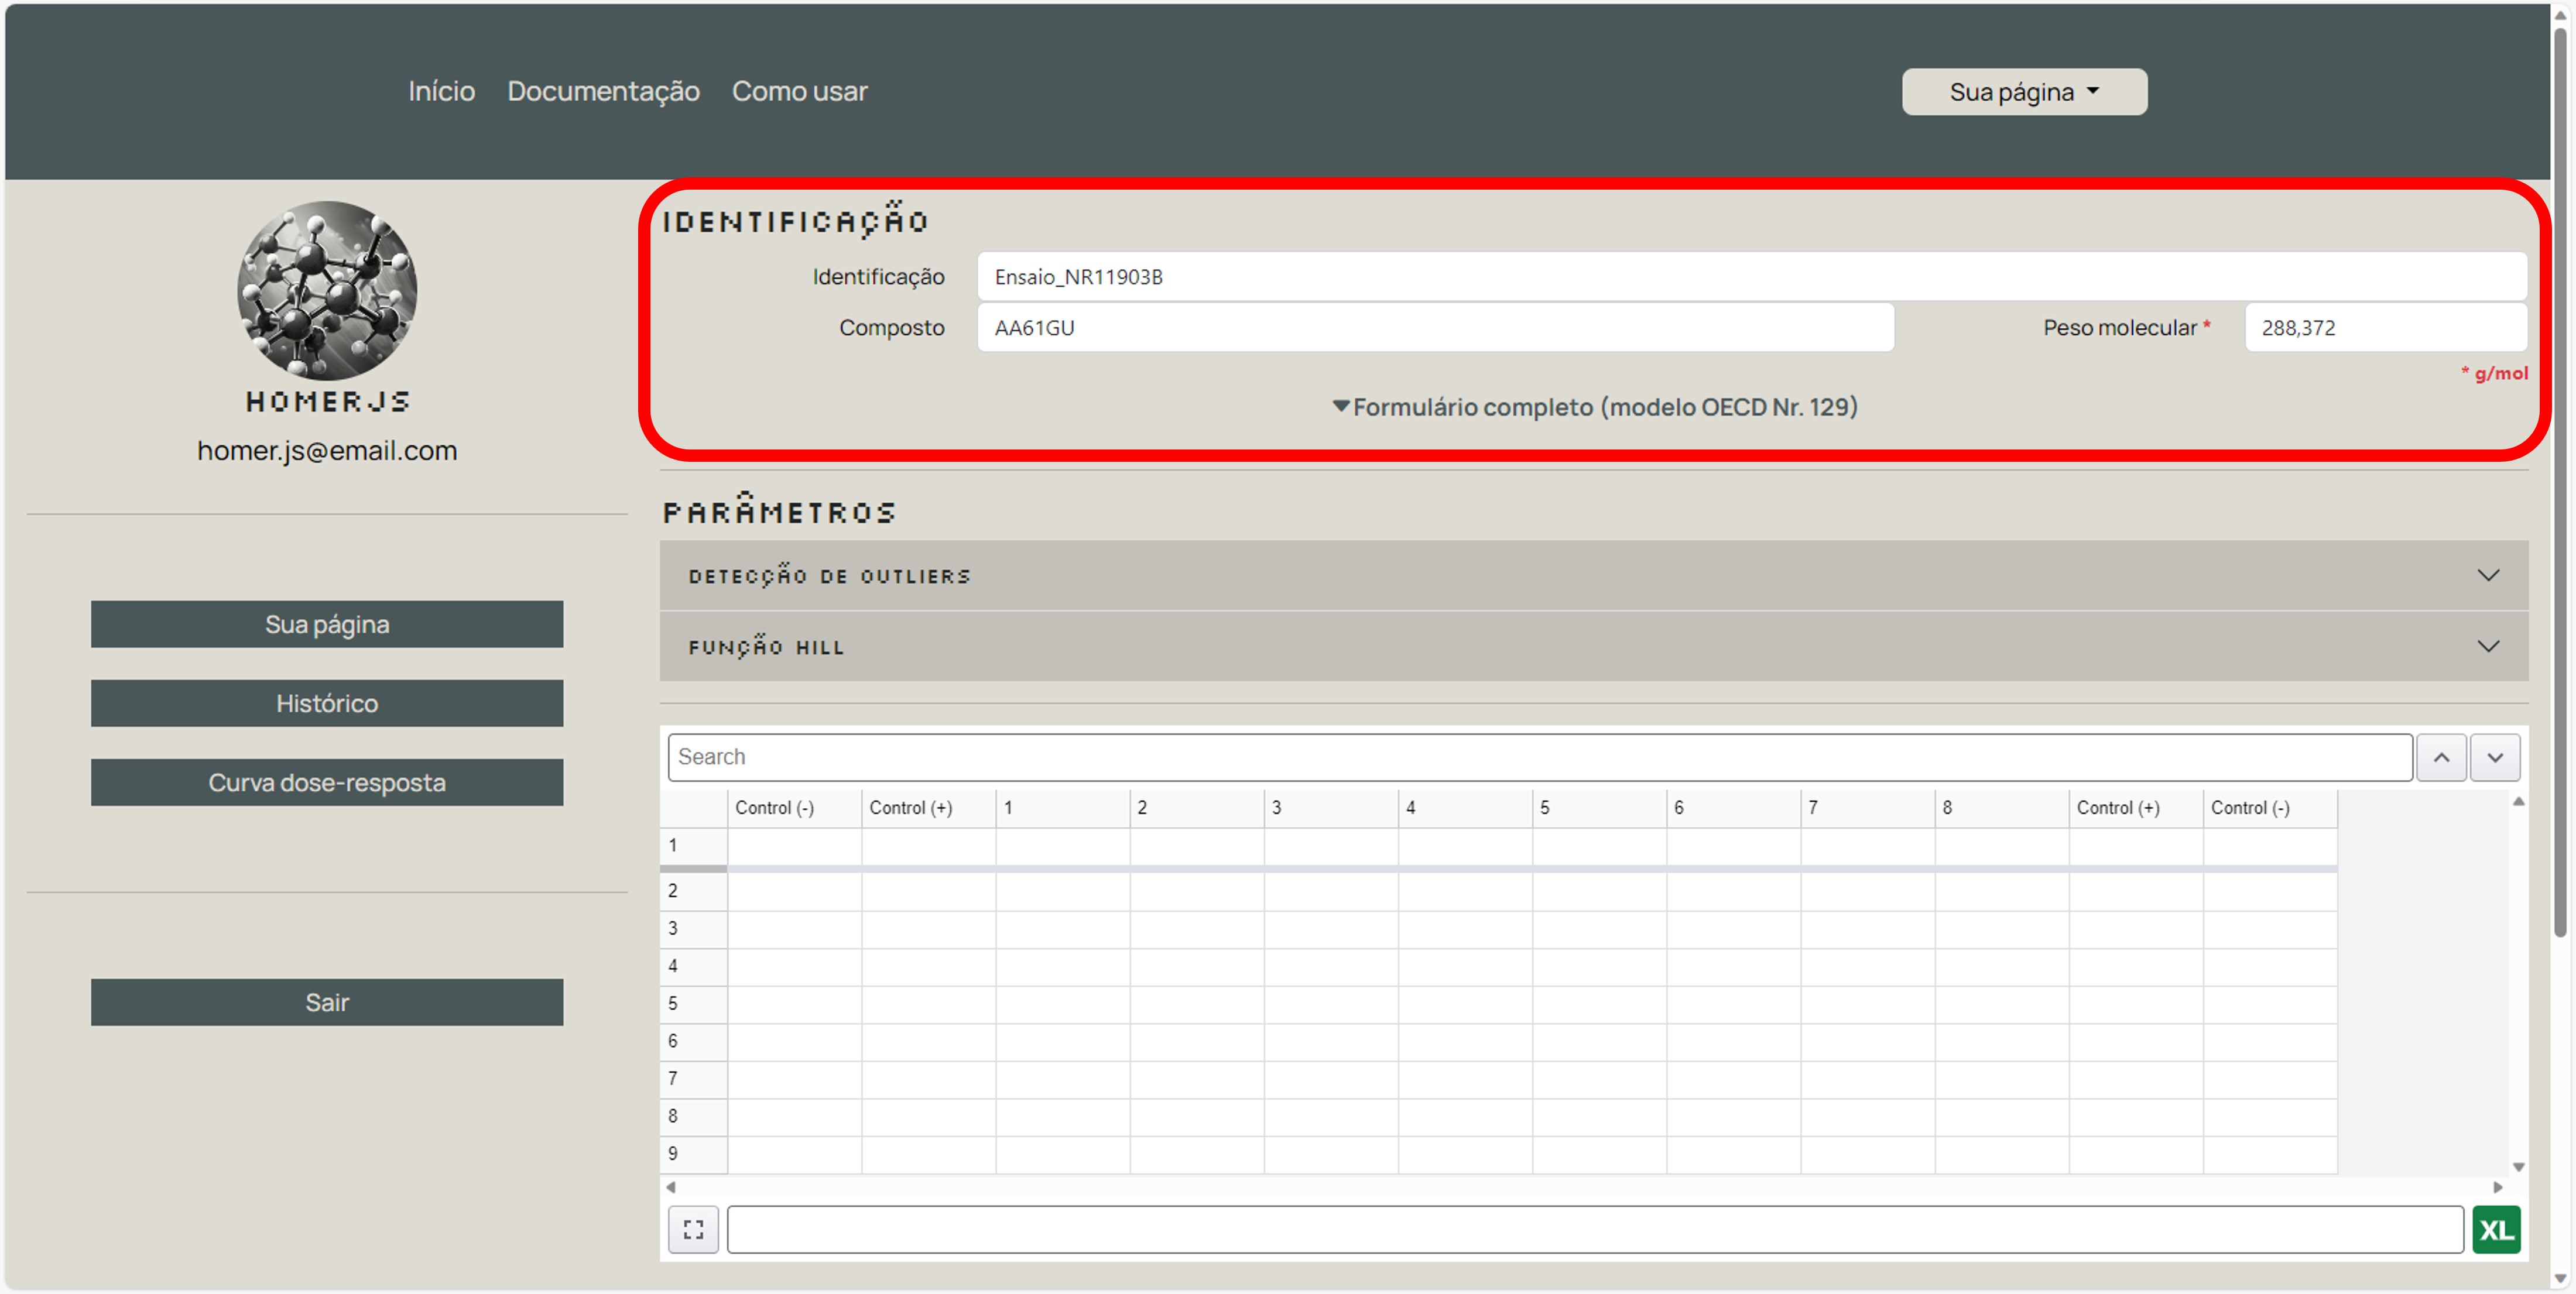This screenshot has height=1294, width=2576.
Task: Toggle spreadsheet fullscreen icon
Action: pyautogui.click(x=693, y=1230)
